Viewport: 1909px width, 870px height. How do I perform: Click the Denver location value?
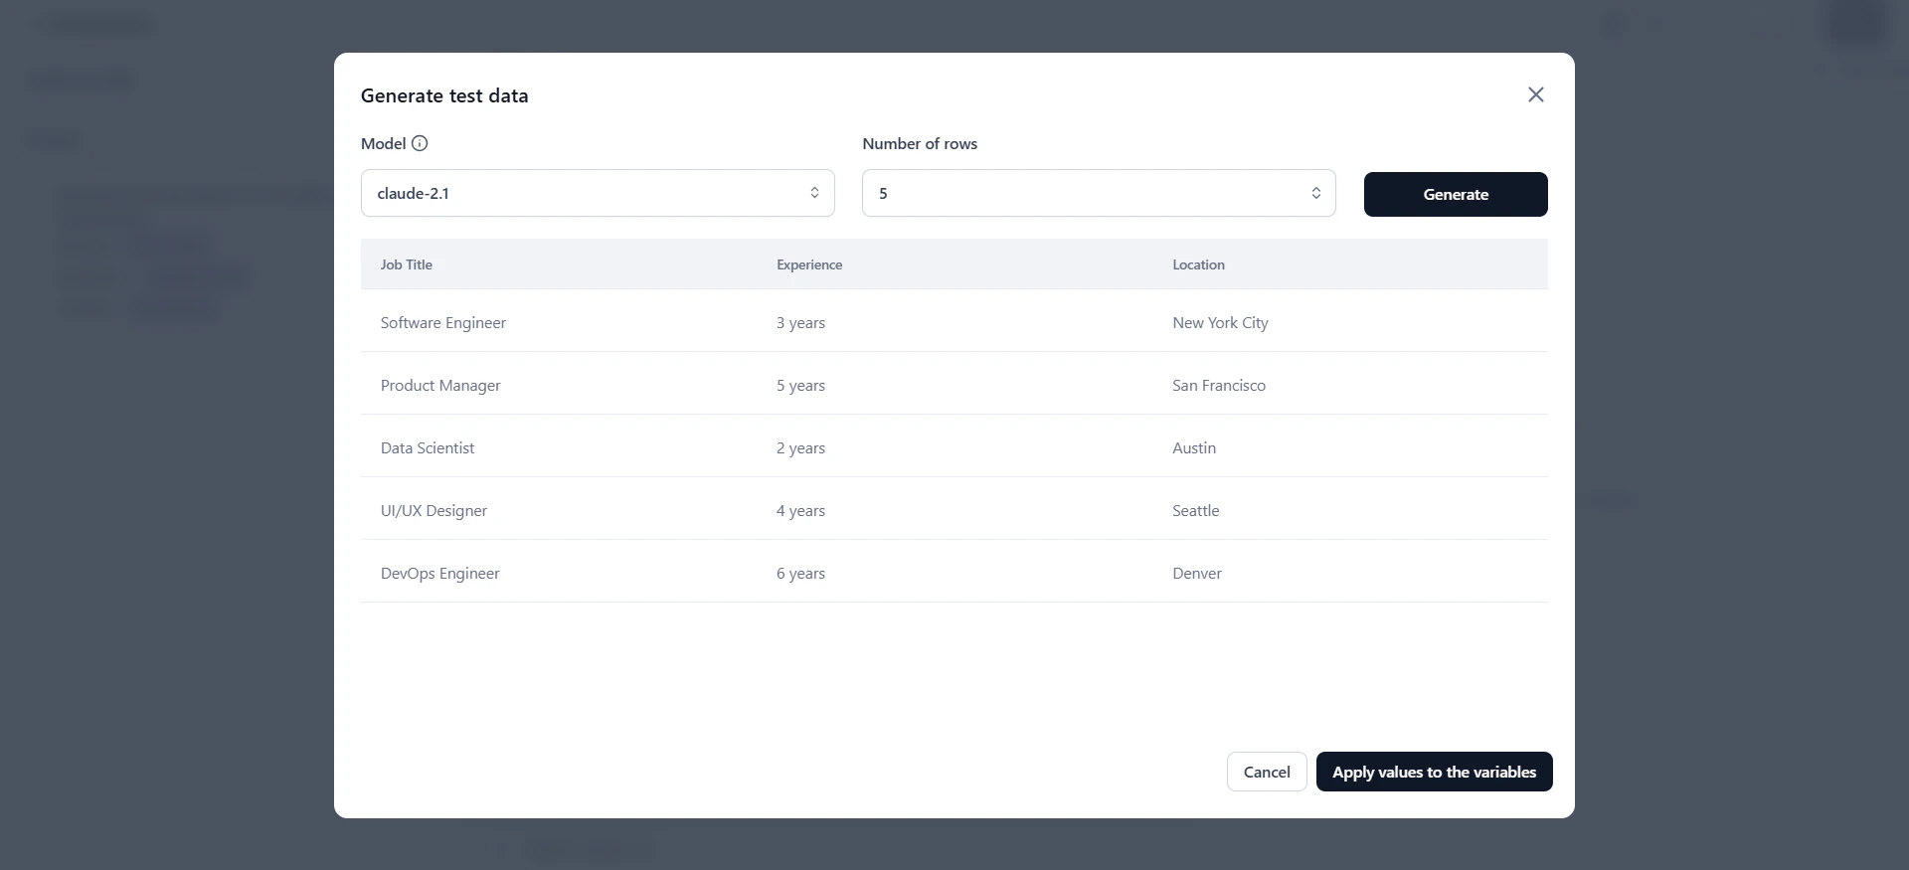(x=1196, y=573)
